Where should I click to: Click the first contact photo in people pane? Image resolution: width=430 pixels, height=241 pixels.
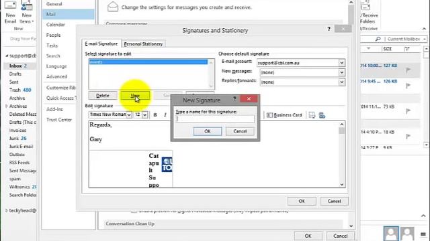click(x=391, y=234)
